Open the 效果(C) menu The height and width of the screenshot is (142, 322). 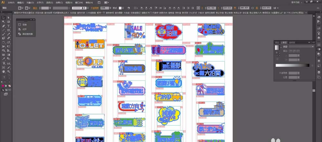tap(59, 3)
